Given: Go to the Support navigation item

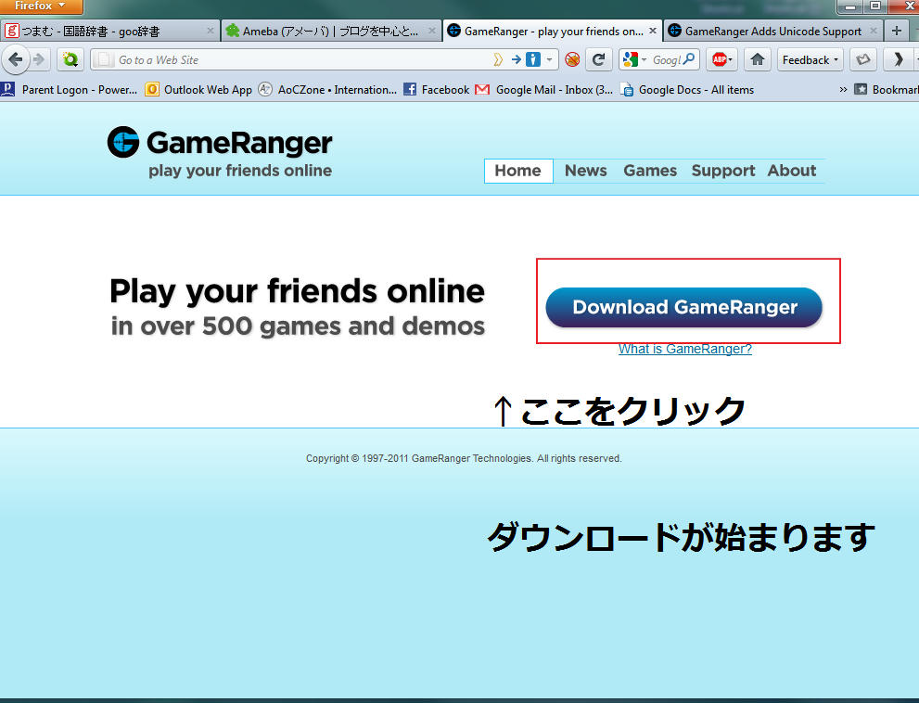Looking at the screenshot, I should point(722,171).
